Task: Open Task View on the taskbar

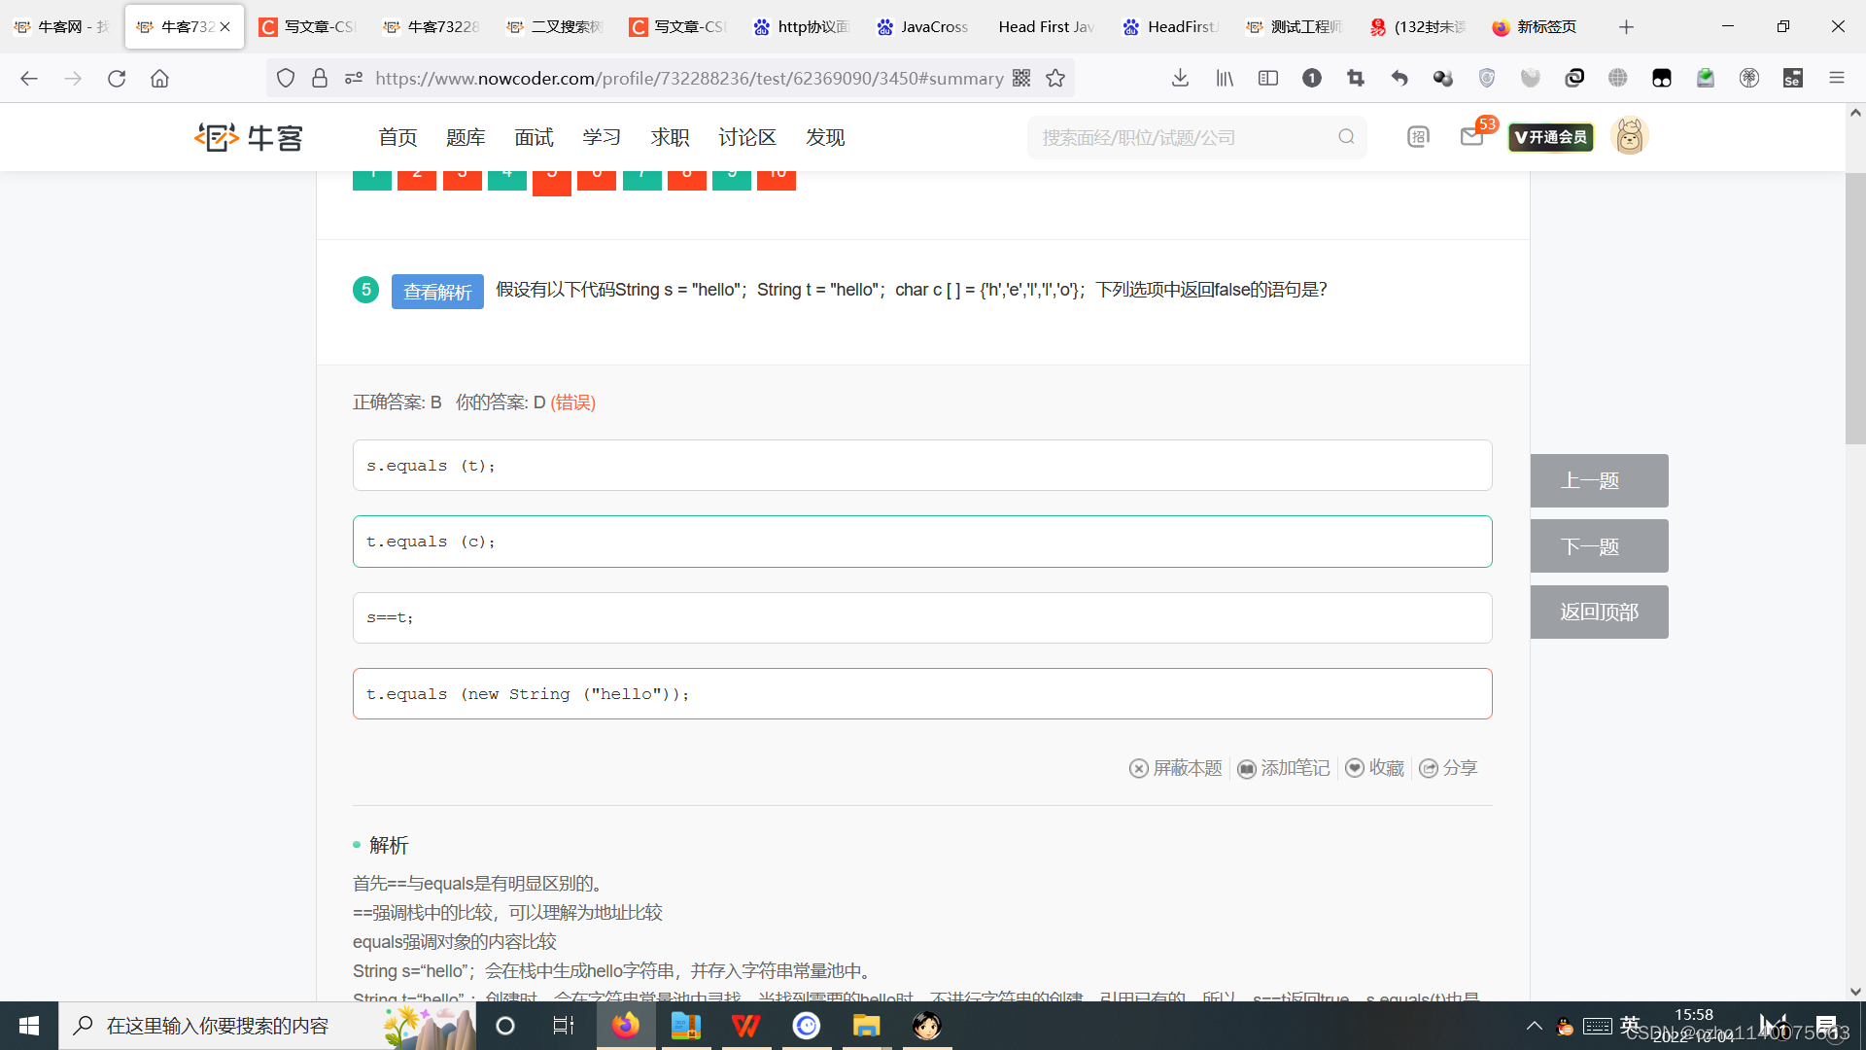Action: pyautogui.click(x=564, y=1026)
